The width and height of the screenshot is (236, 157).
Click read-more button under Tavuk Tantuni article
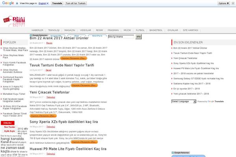click(x=84, y=85)
